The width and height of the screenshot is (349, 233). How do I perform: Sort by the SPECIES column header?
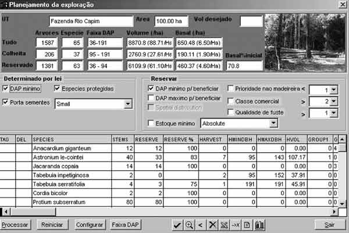click(71, 140)
